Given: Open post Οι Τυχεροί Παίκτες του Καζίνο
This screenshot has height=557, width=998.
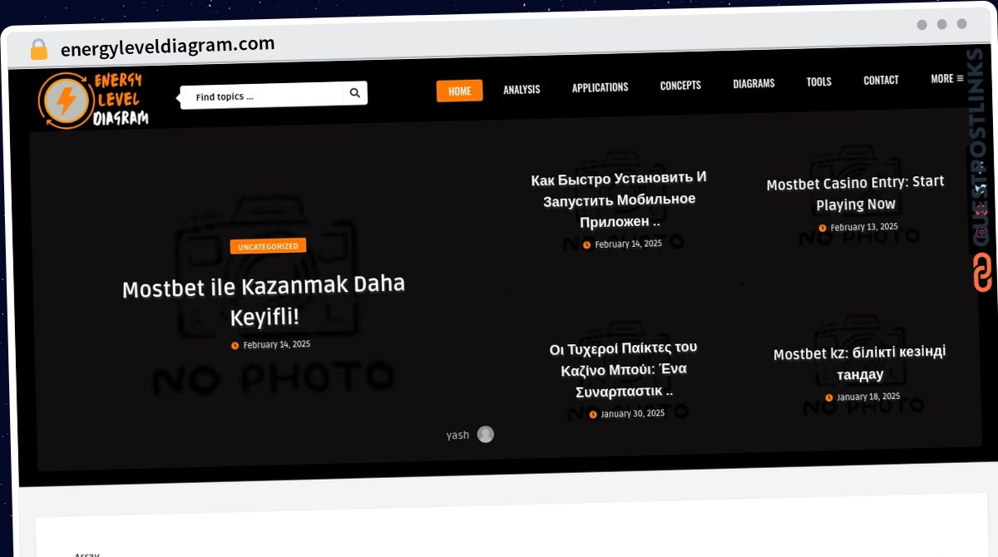Looking at the screenshot, I should coord(624,369).
